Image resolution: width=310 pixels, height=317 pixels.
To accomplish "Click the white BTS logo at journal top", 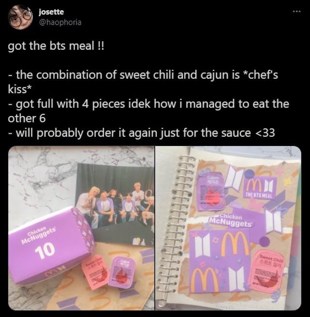I will pos(234,178).
